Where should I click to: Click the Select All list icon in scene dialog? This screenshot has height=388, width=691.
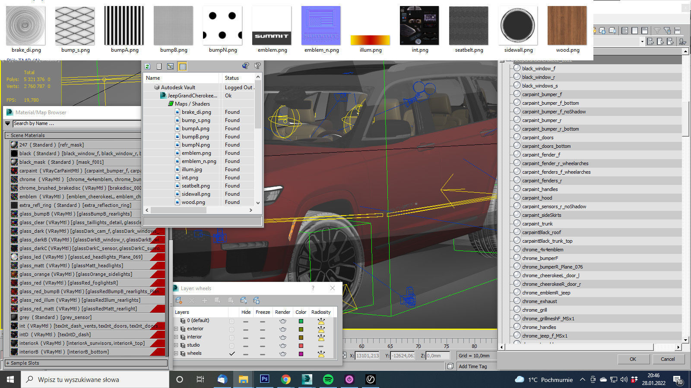pos(624,31)
